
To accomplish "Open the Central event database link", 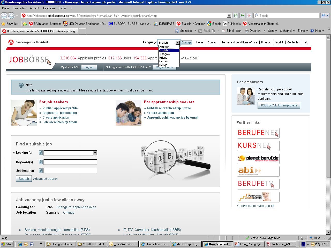I will (255, 206).
